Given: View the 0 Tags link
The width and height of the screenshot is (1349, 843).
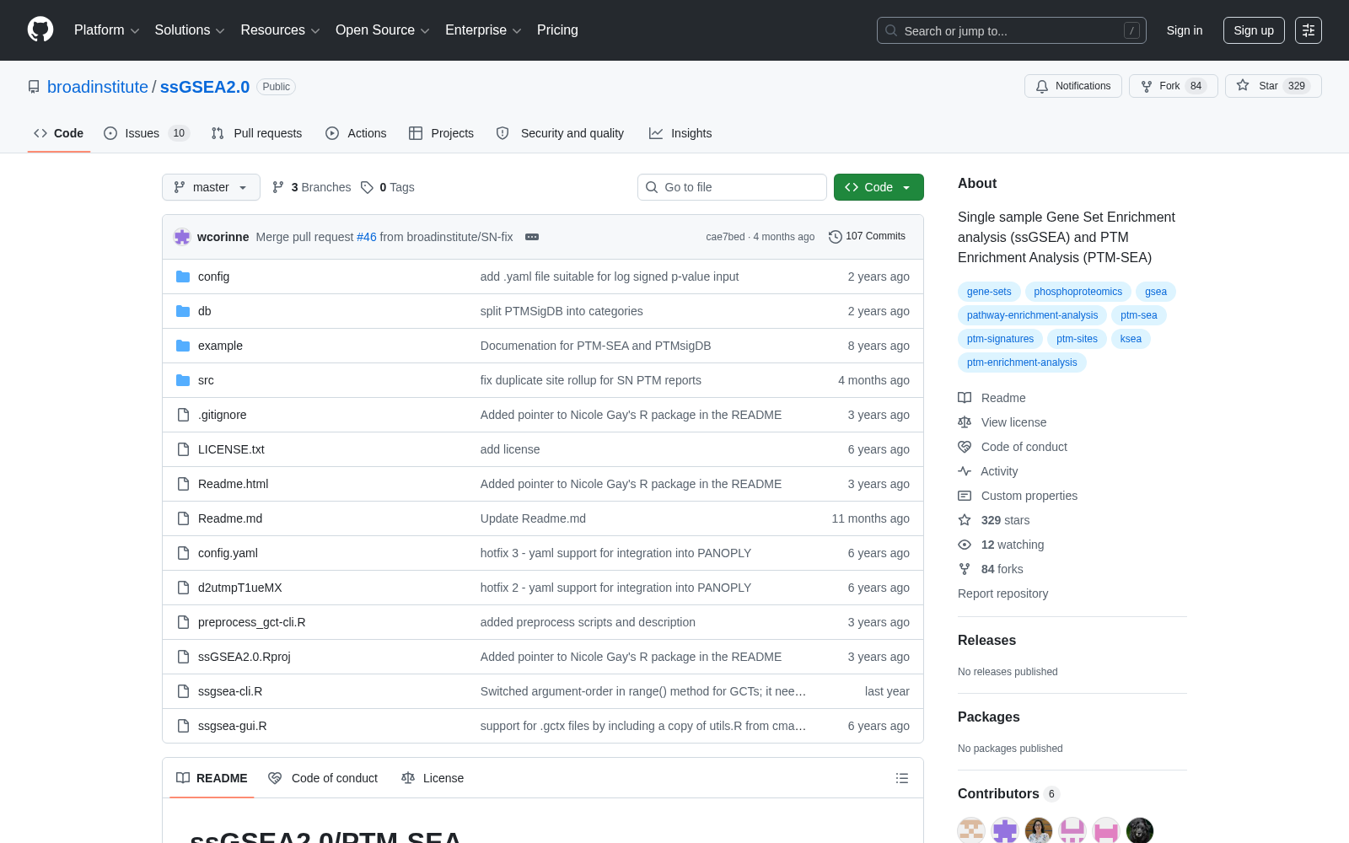Looking at the screenshot, I should point(388,187).
